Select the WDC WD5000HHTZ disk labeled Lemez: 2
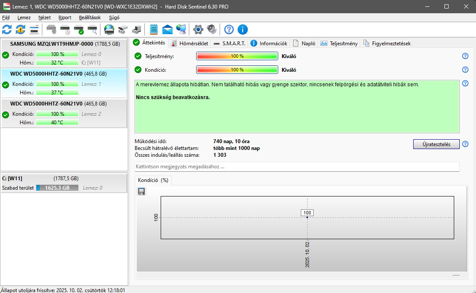476x293 pixels. (64, 113)
